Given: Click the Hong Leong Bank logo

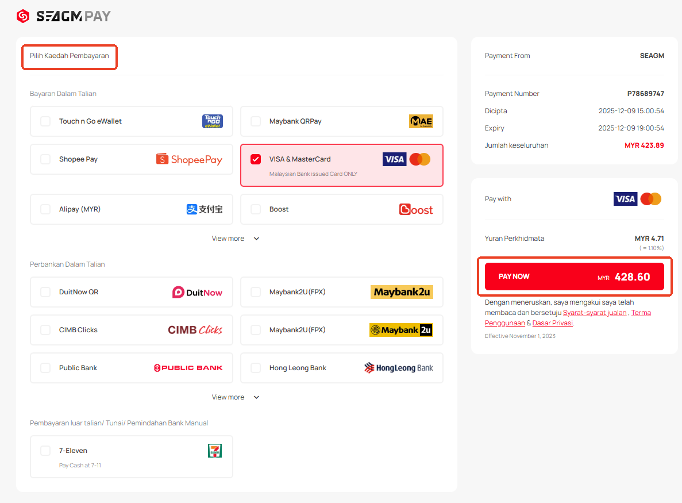Looking at the screenshot, I should [399, 368].
